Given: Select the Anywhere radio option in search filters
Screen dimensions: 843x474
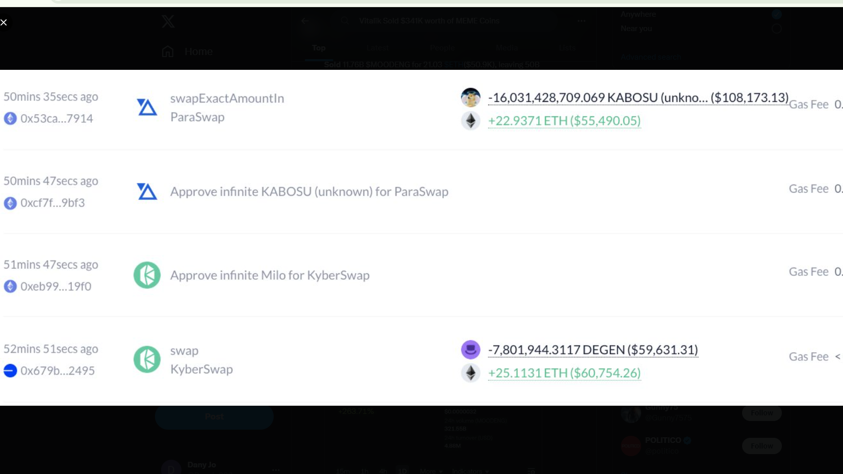Looking at the screenshot, I should coord(776,14).
